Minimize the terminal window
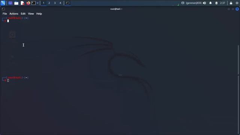The height and width of the screenshot is (135, 240). (229, 9)
